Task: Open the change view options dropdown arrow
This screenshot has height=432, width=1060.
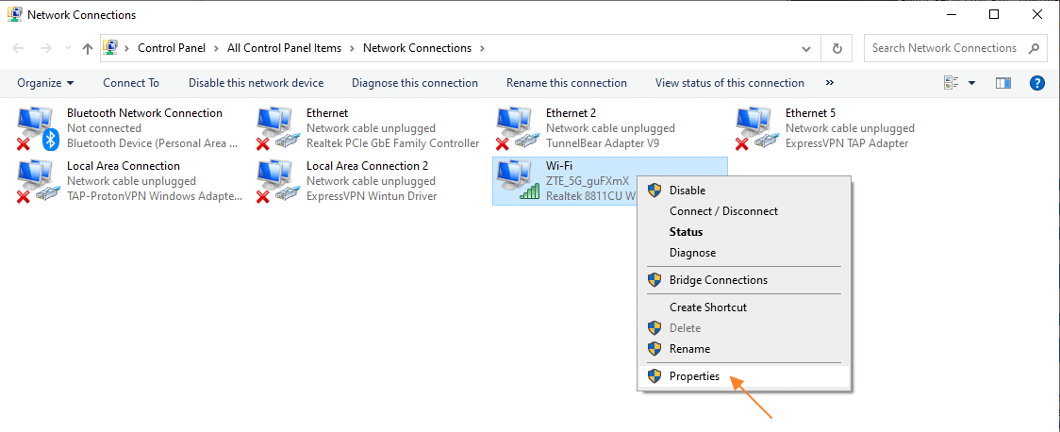Action: click(972, 83)
